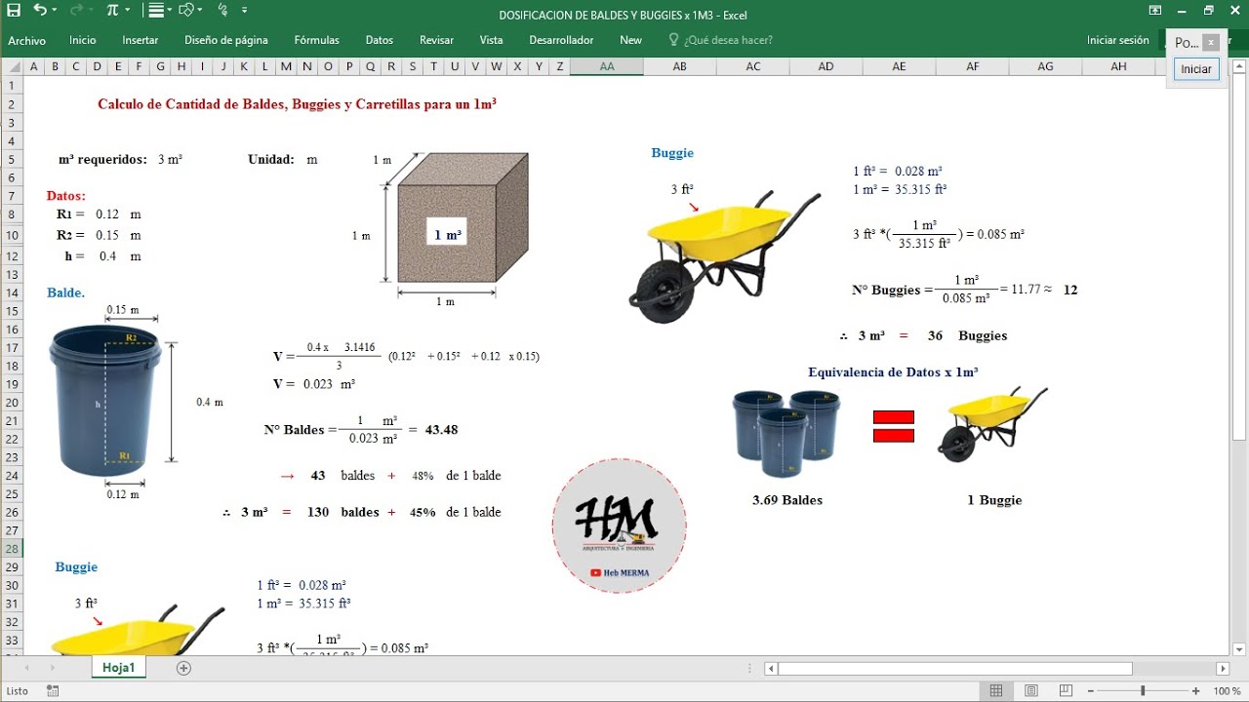Open the Archivo menu
The image size is (1249, 702).
(x=27, y=40)
